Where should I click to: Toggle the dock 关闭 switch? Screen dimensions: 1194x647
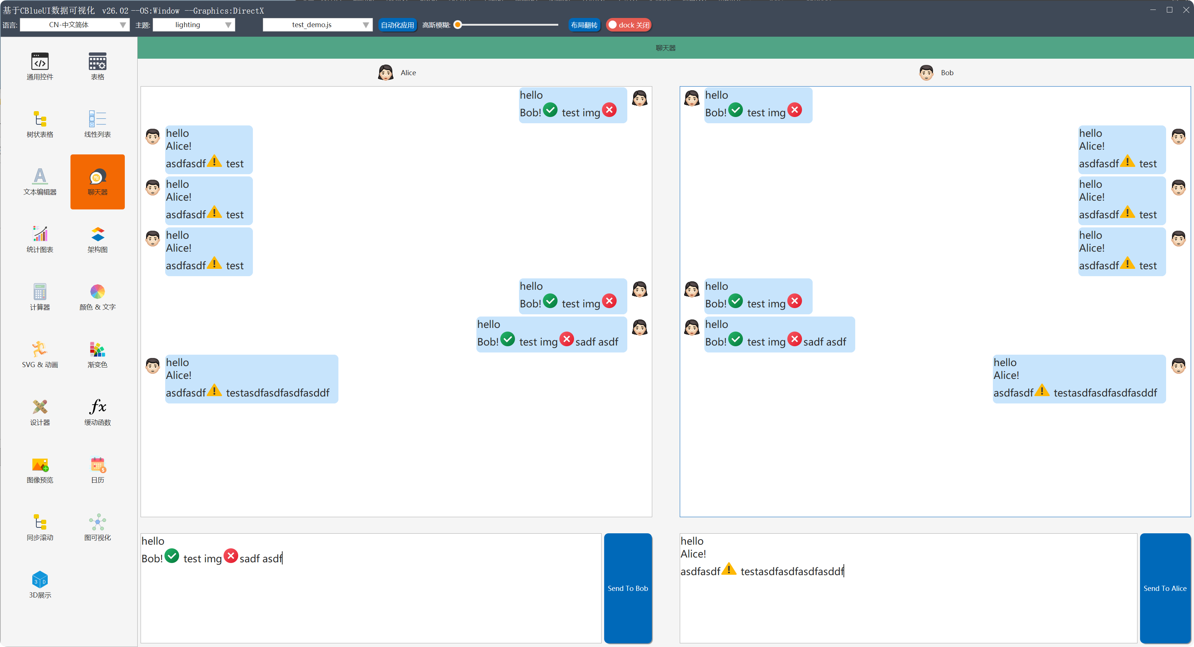pyautogui.click(x=628, y=25)
